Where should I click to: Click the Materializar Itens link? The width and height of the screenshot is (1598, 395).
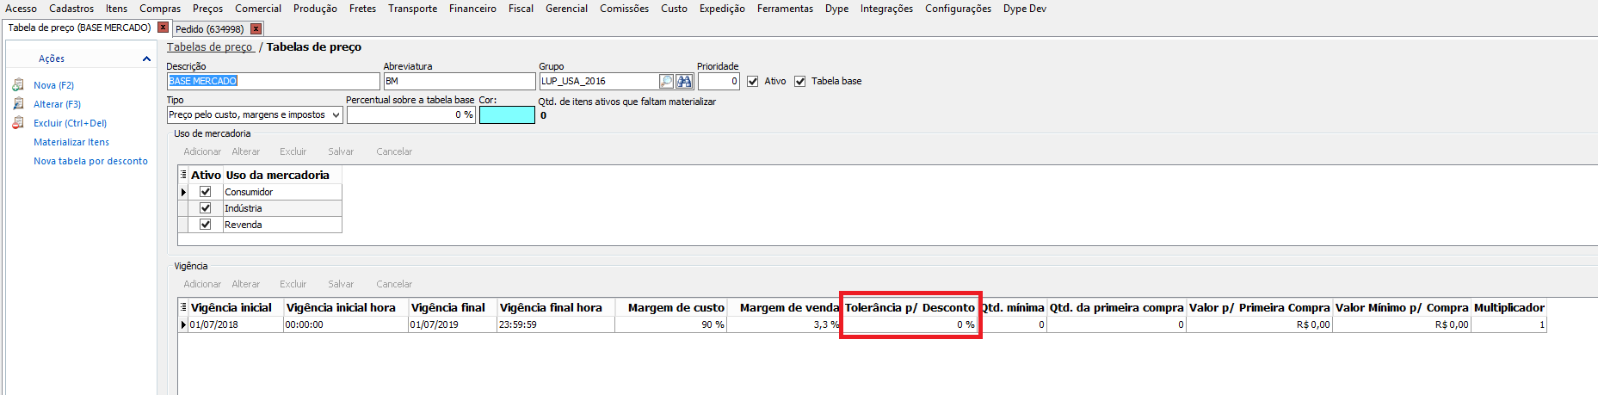(71, 142)
